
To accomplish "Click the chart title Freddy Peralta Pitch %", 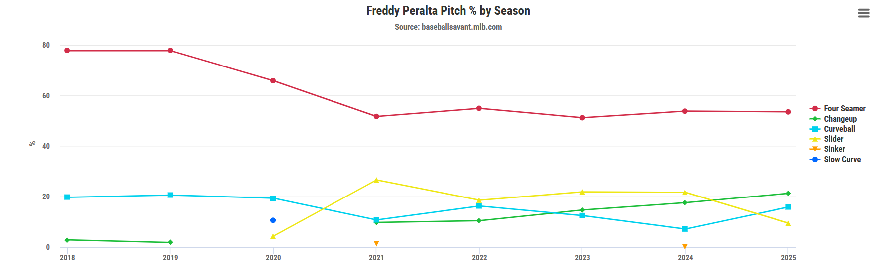I will pyautogui.click(x=448, y=11).
